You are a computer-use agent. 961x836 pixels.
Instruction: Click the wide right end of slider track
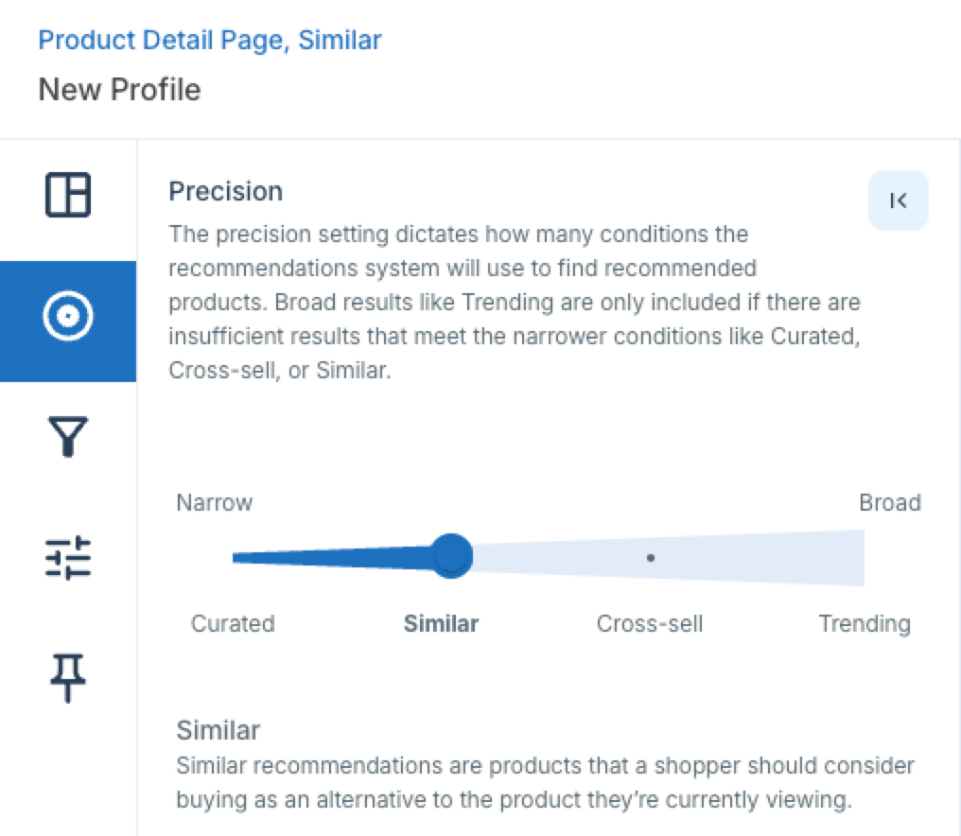pos(853,558)
